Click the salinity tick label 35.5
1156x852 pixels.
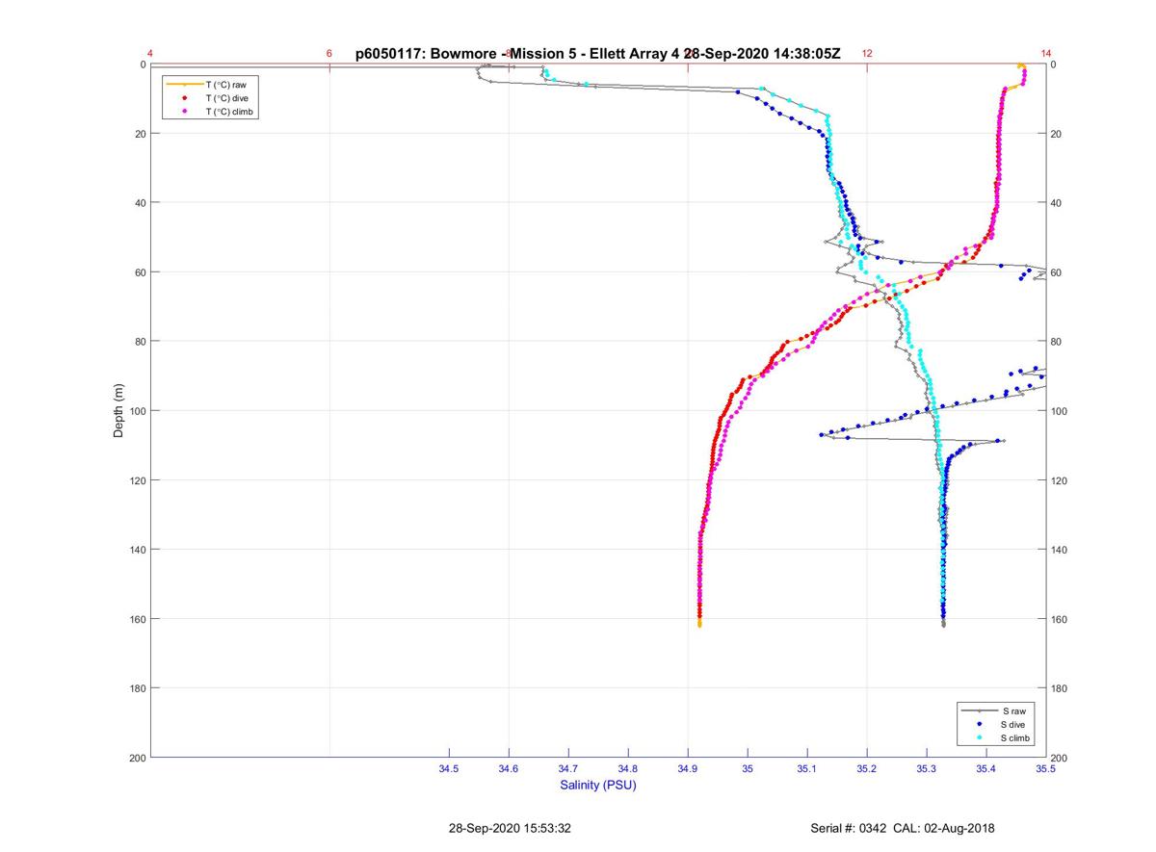click(x=1046, y=769)
